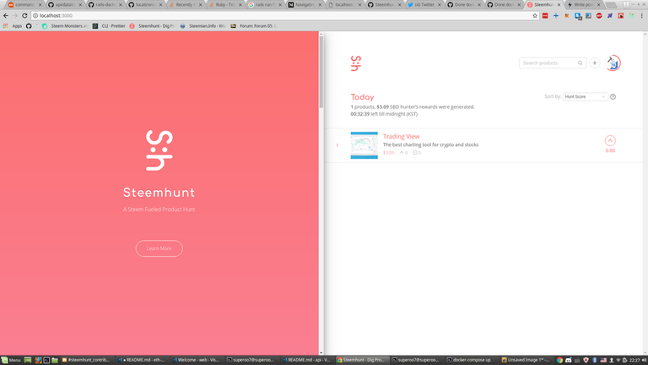
Task: Open the 'Steemian.Info' bookmark
Action: [202, 25]
